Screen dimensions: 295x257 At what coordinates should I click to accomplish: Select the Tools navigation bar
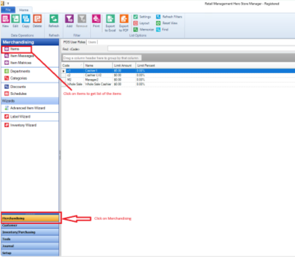point(30,239)
